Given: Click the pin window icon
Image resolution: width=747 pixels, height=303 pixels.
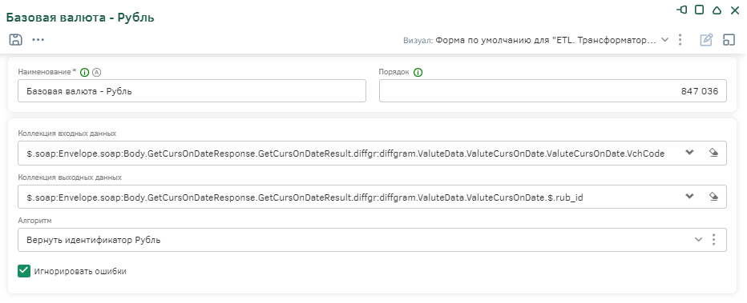Looking at the screenshot, I should [x=682, y=10].
